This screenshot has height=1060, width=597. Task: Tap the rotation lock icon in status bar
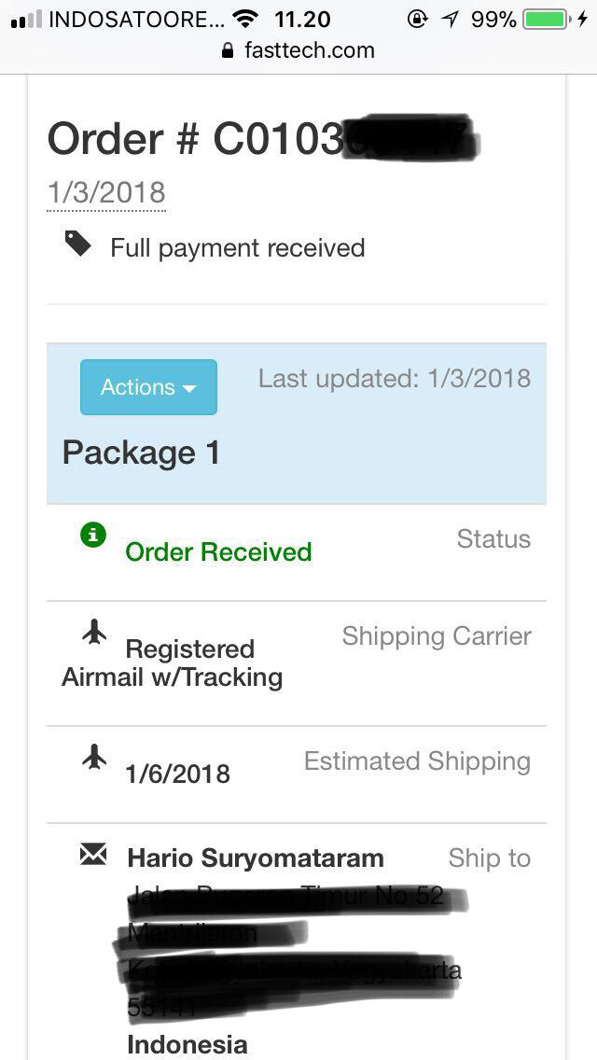418,19
